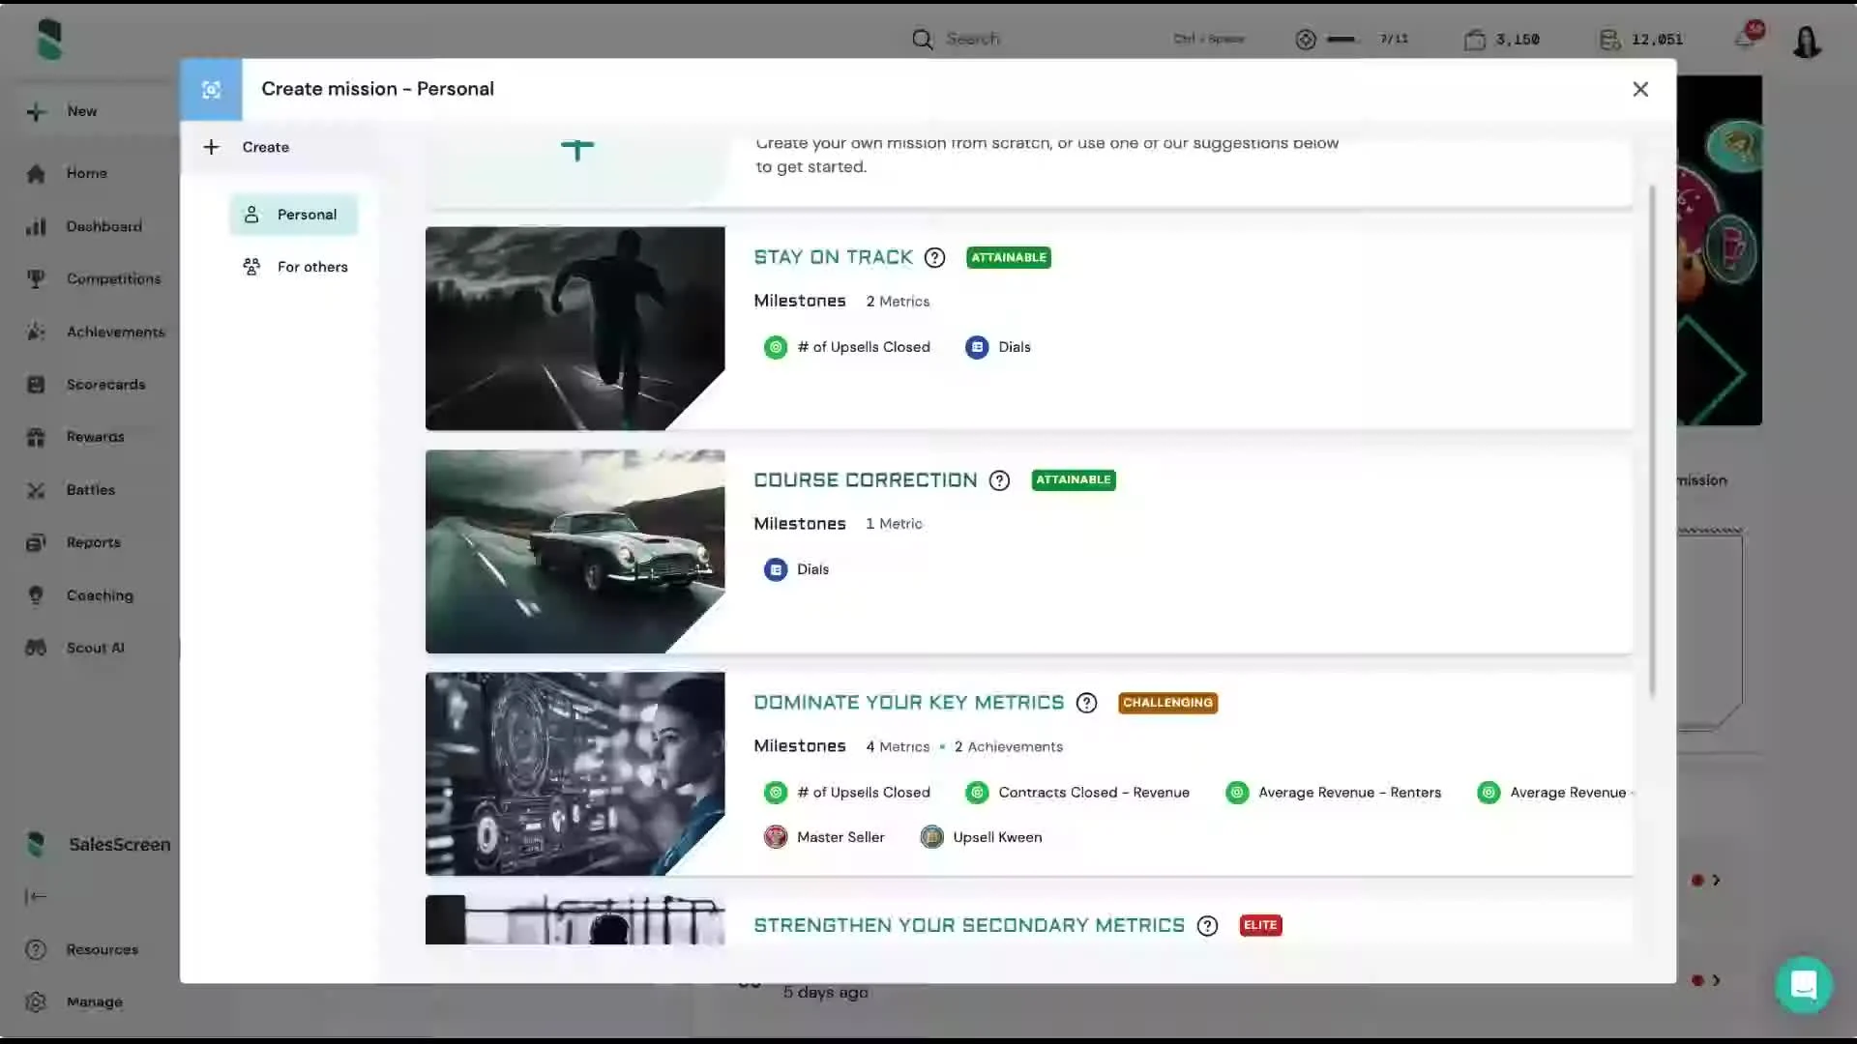
Task: Click the Upsell Kween achievement badge icon
Action: point(931,837)
